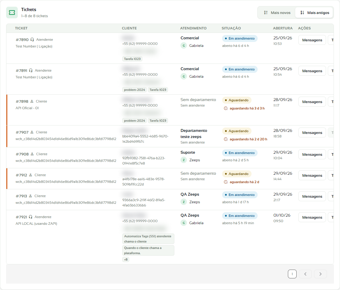Click Gabriela's avatar on ticket #7890
340x290 pixels.
pyautogui.click(x=184, y=45)
